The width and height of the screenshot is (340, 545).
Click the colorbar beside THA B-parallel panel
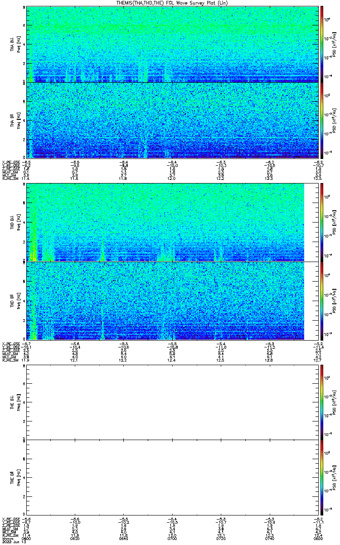322,120
